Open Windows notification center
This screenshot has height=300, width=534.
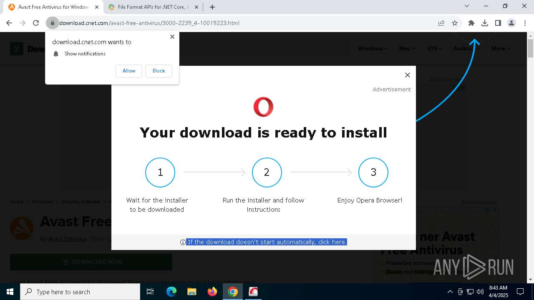pos(520,292)
